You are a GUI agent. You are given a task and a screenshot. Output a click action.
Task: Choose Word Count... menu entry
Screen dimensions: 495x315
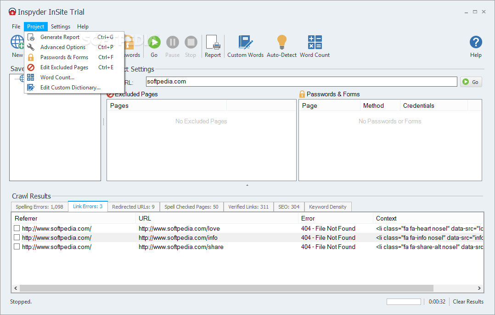click(74, 77)
